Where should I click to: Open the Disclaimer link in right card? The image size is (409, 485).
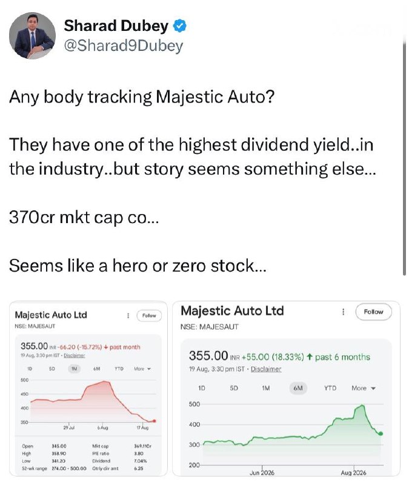tap(266, 369)
